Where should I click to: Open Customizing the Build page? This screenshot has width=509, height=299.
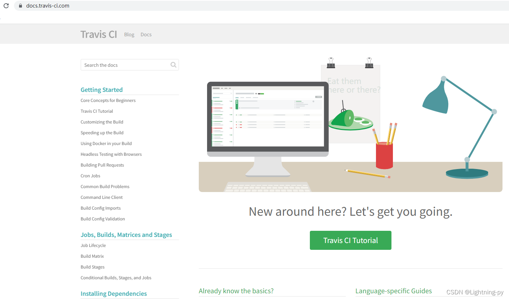coord(102,122)
